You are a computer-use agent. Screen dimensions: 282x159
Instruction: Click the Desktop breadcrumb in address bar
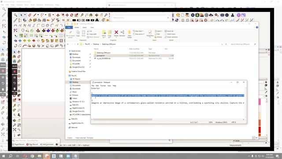pos(96,44)
